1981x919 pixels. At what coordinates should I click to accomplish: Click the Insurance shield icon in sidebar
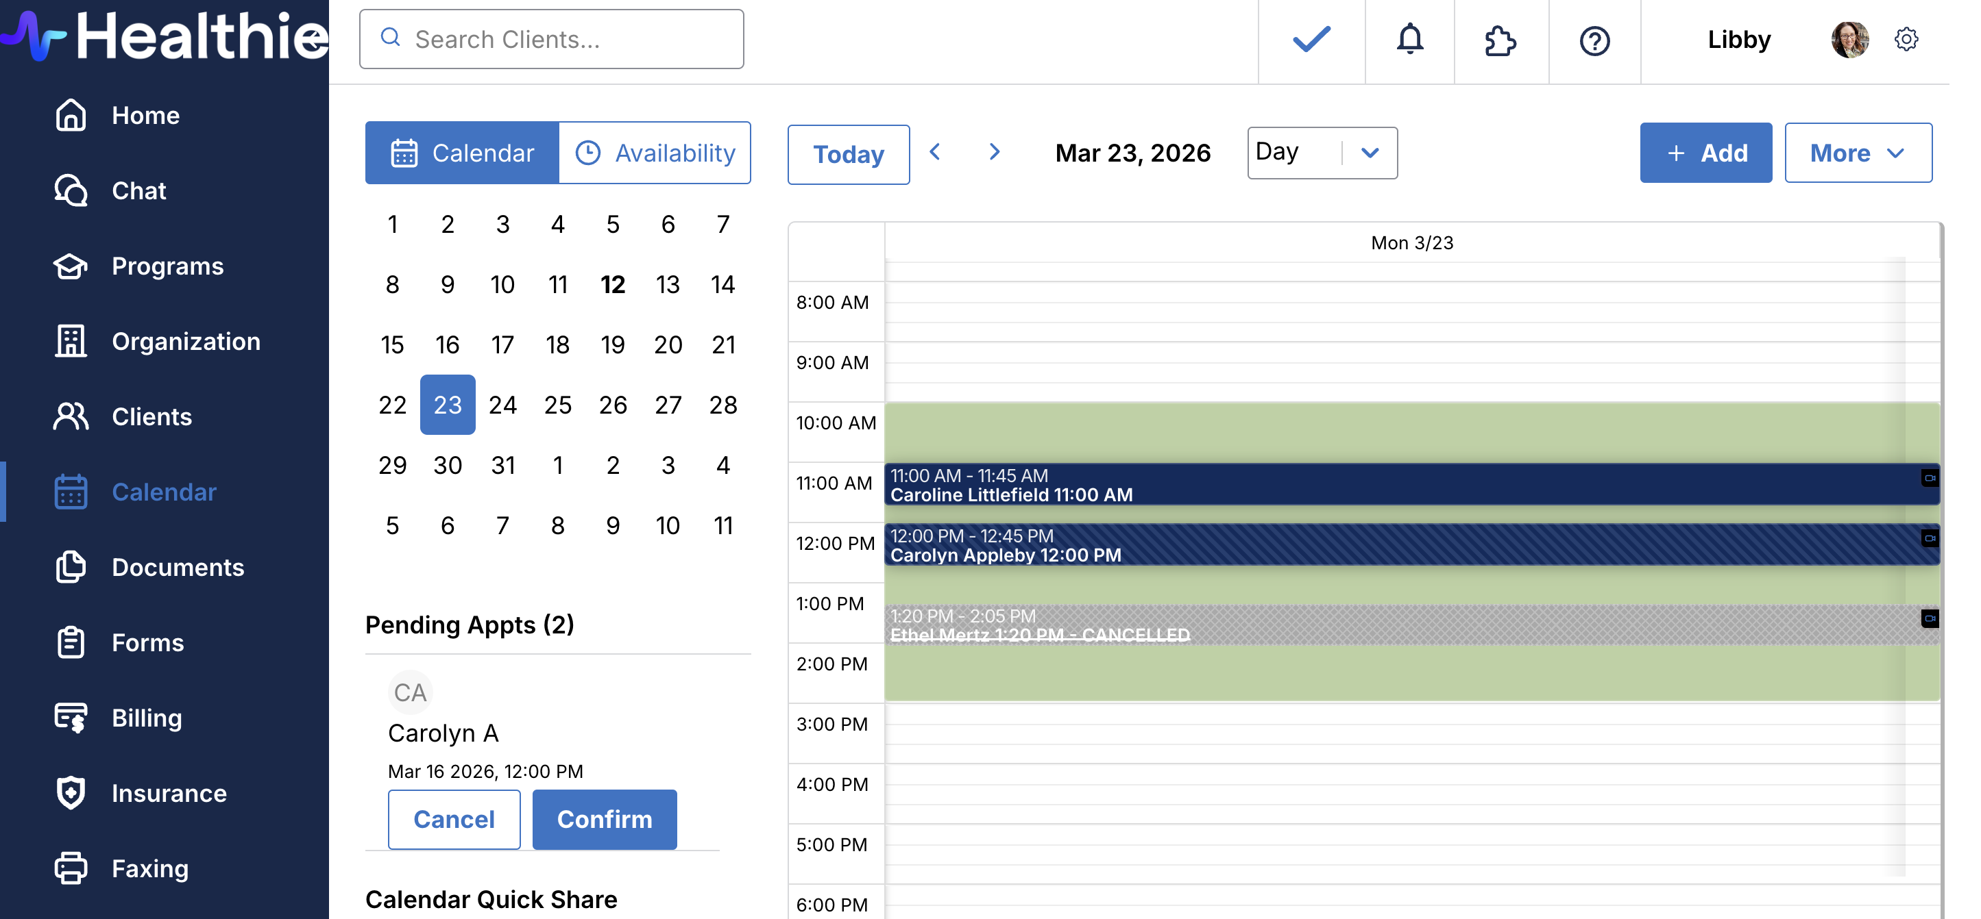coord(71,793)
